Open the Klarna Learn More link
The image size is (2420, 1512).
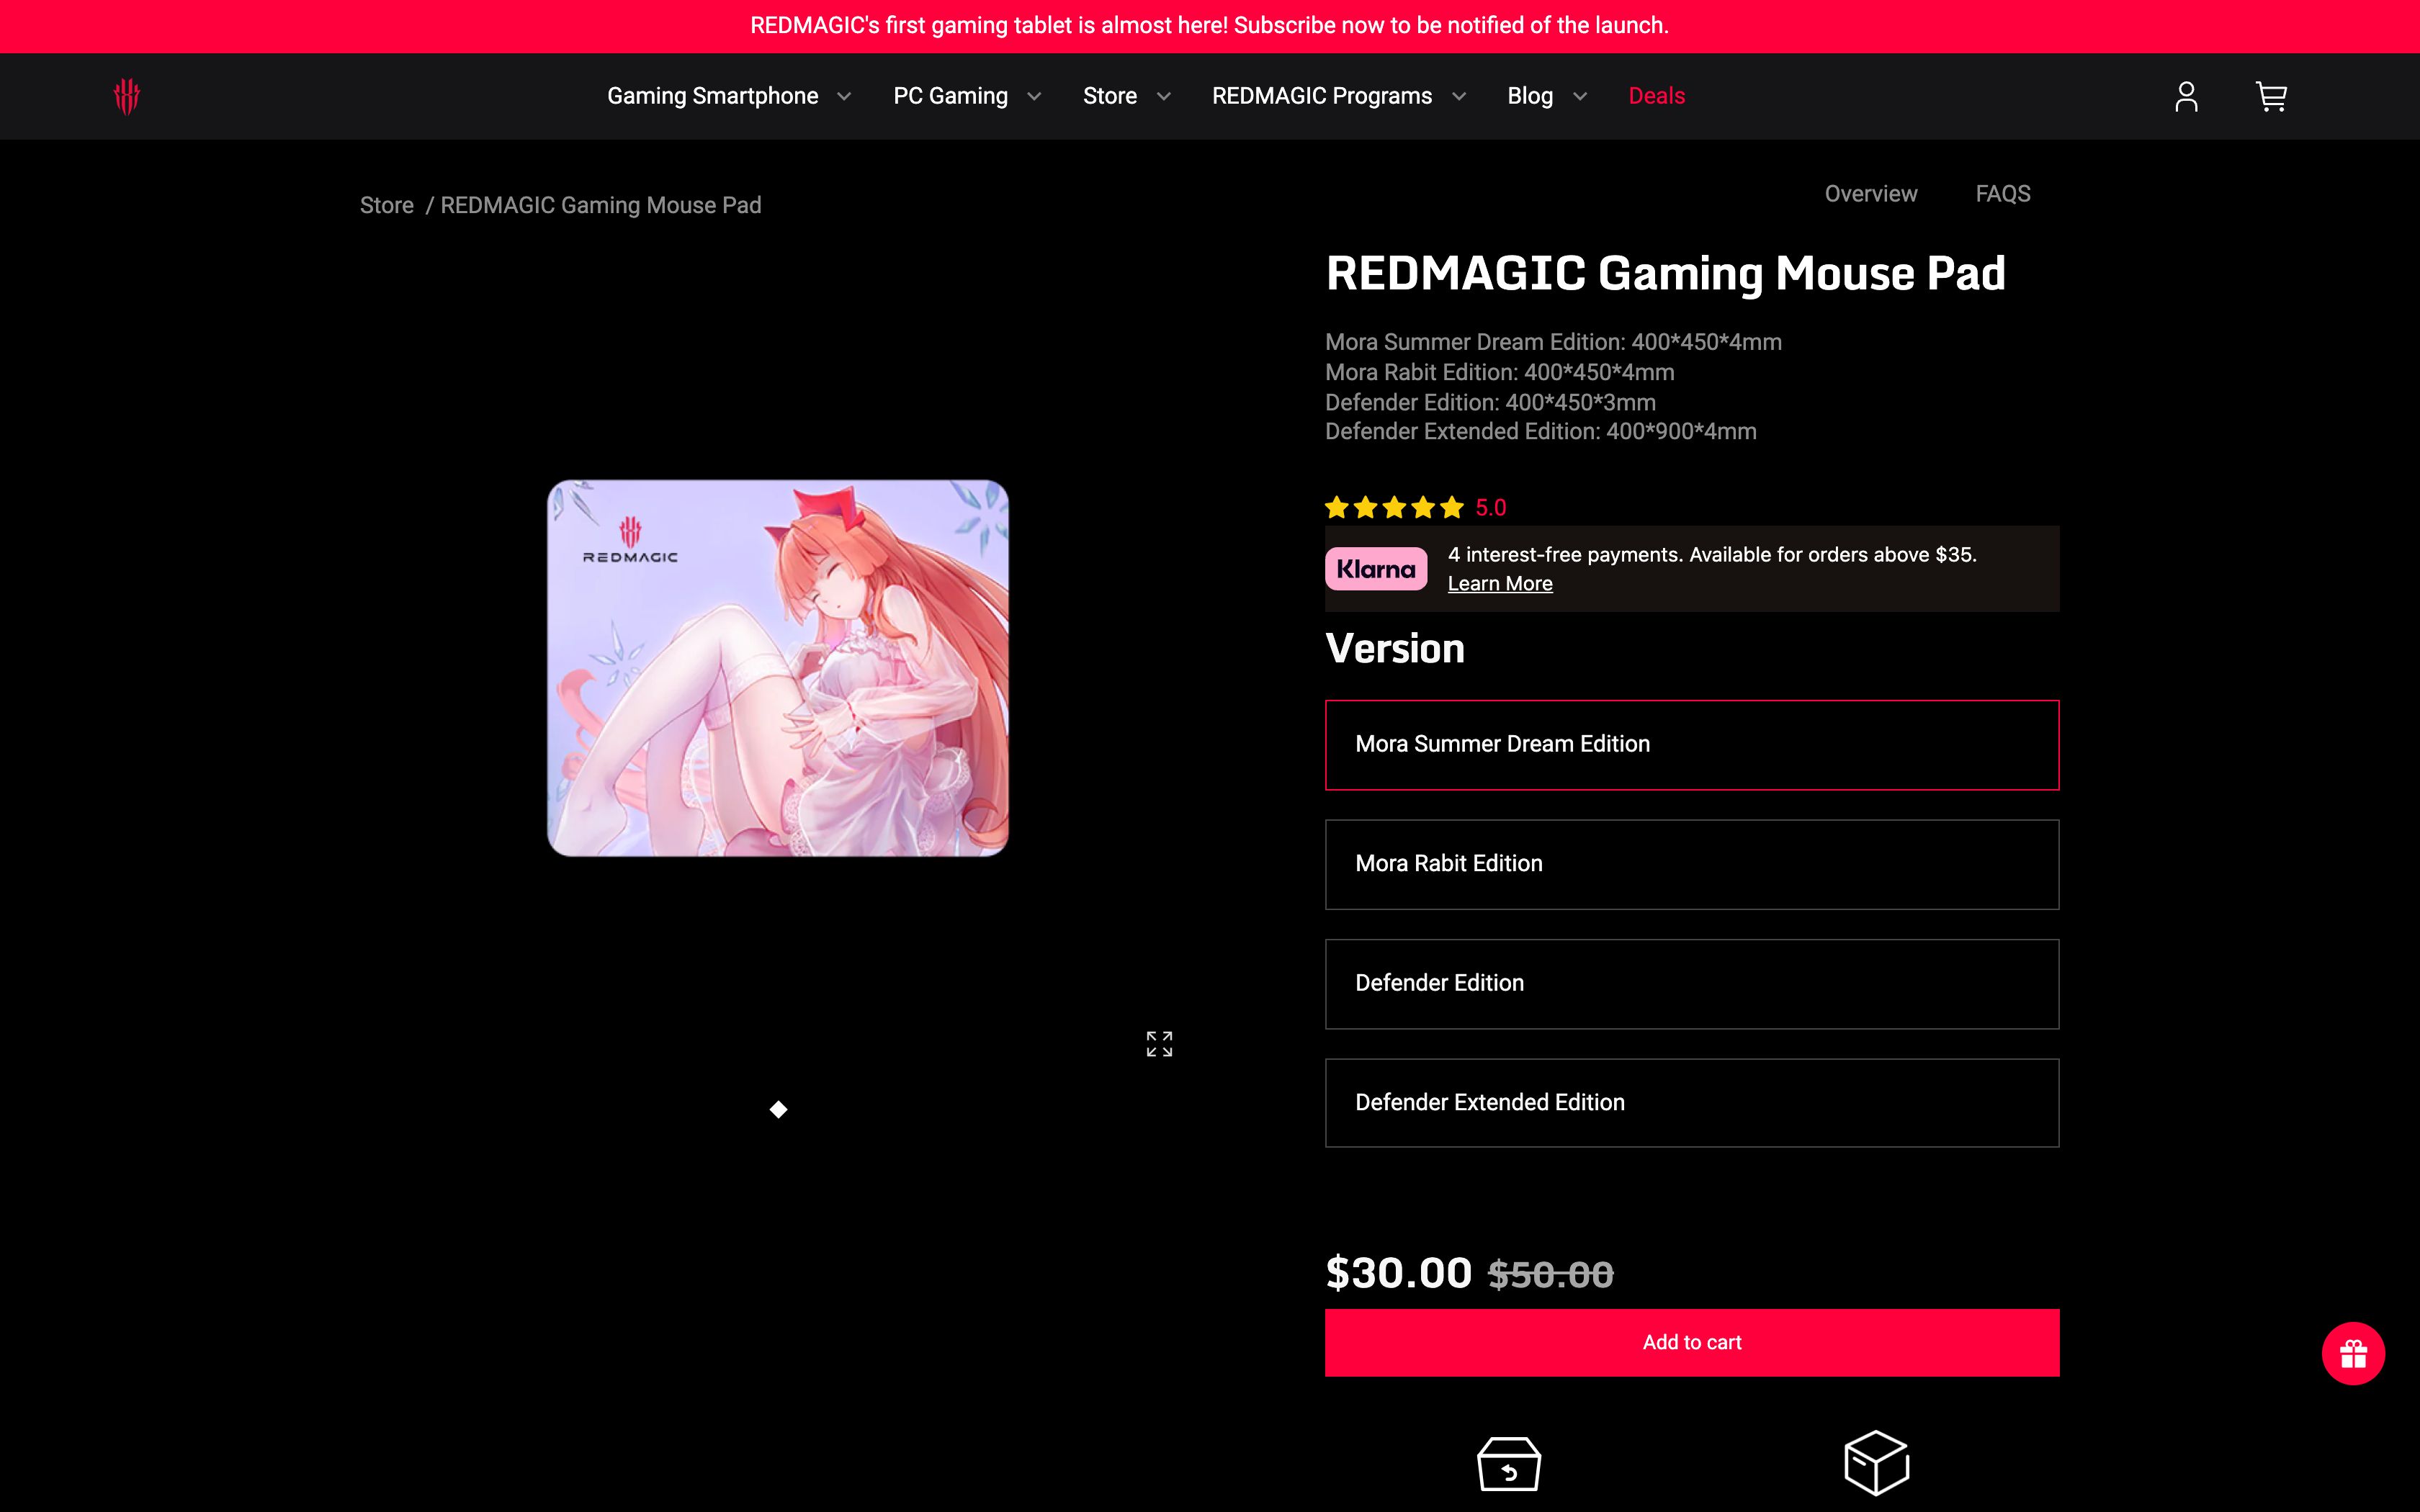coord(1499,583)
